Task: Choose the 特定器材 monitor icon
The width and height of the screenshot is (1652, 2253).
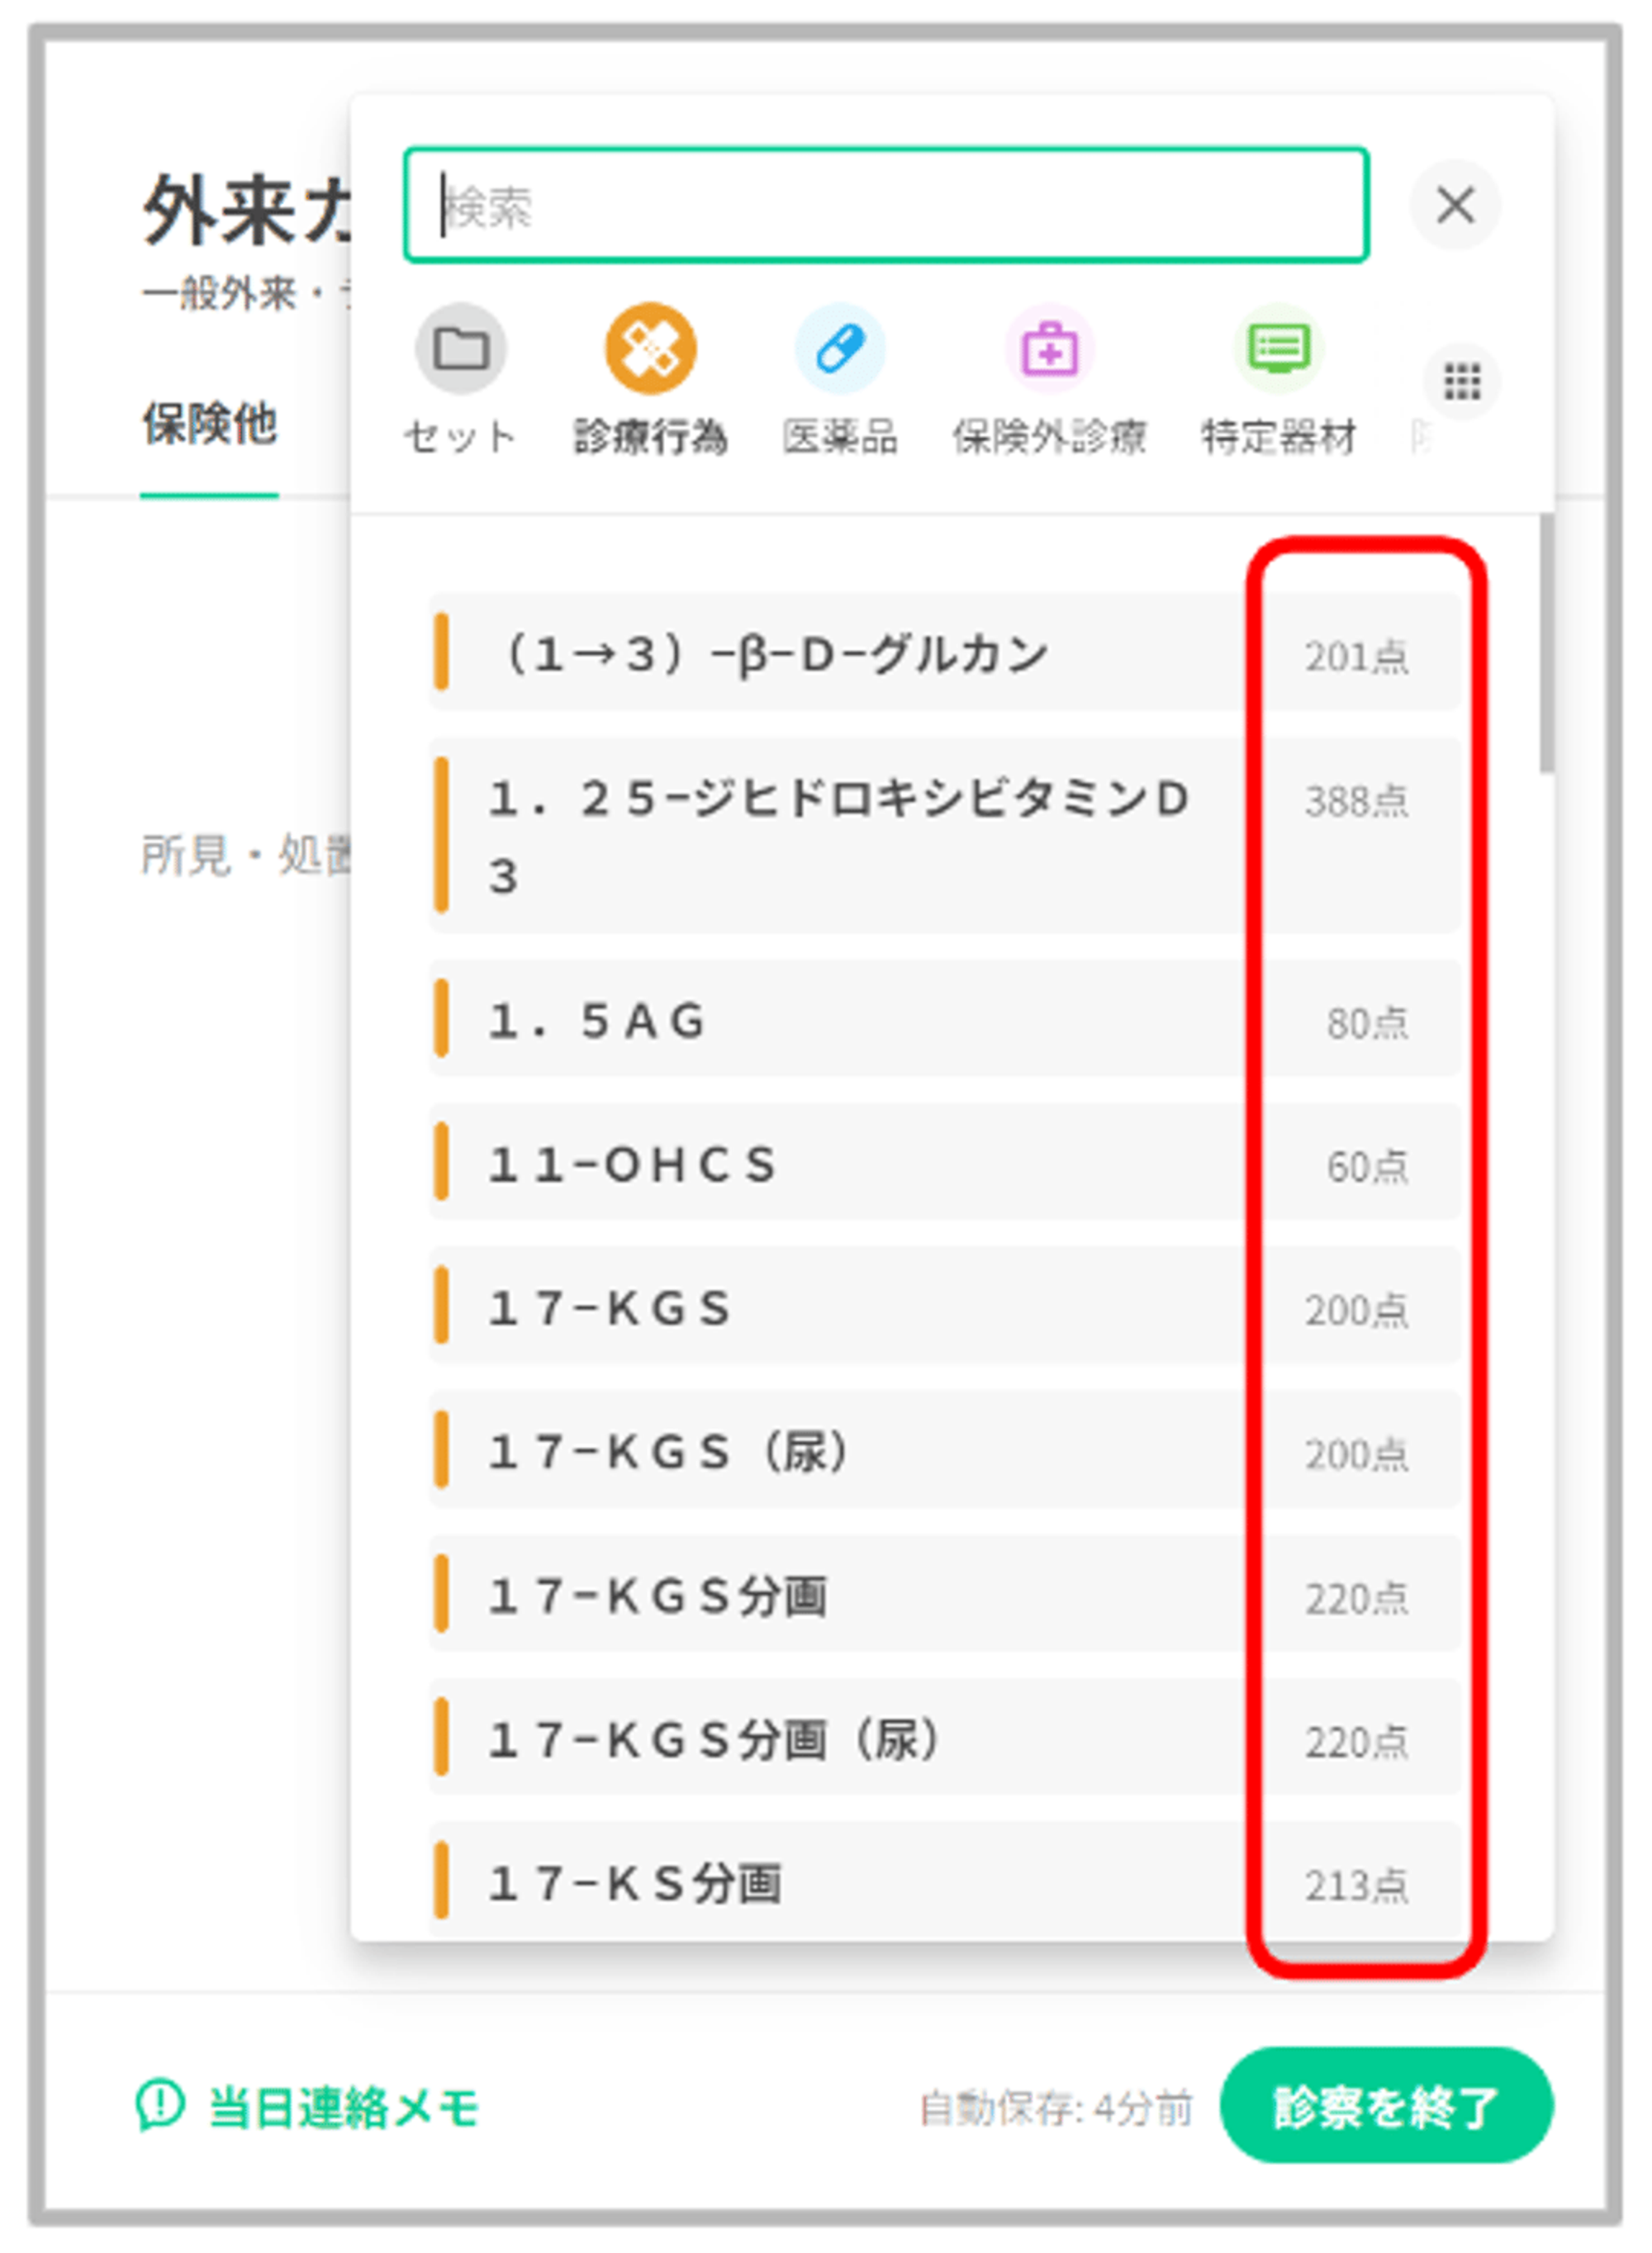Action: [1278, 349]
